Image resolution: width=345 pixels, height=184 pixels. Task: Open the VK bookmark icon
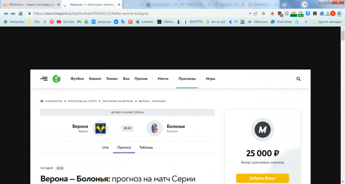tap(116, 22)
